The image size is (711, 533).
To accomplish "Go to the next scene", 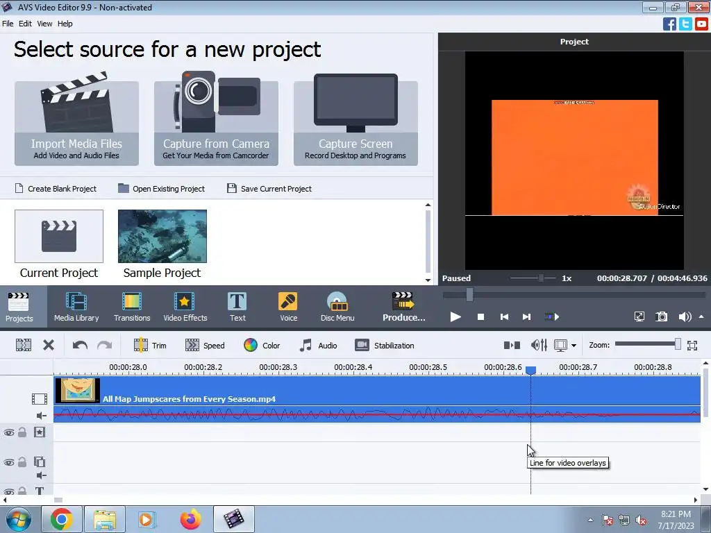I will coord(551,316).
